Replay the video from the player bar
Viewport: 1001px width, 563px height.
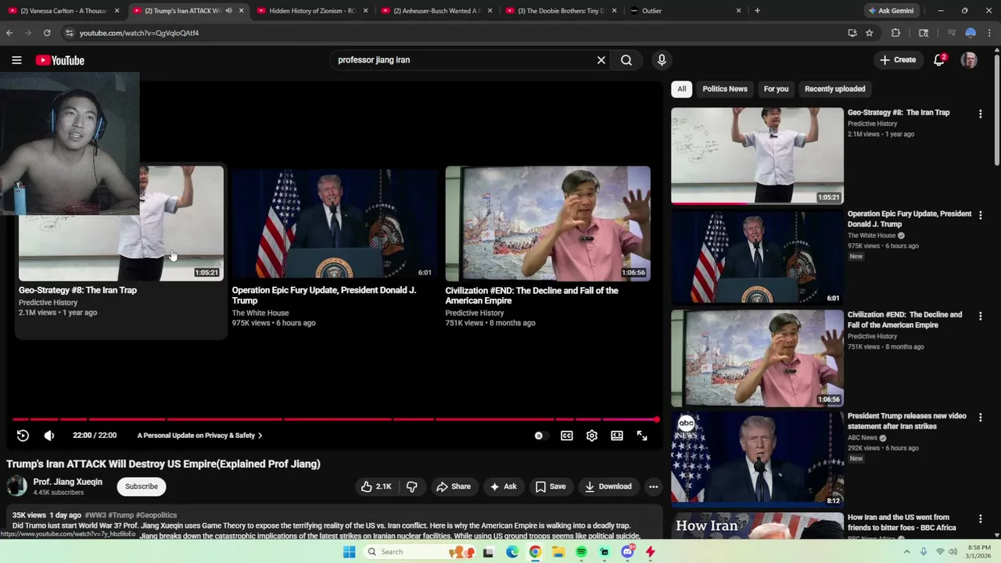[x=23, y=436]
